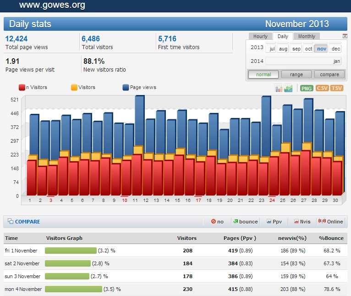Select normal display mode

pos(263,74)
